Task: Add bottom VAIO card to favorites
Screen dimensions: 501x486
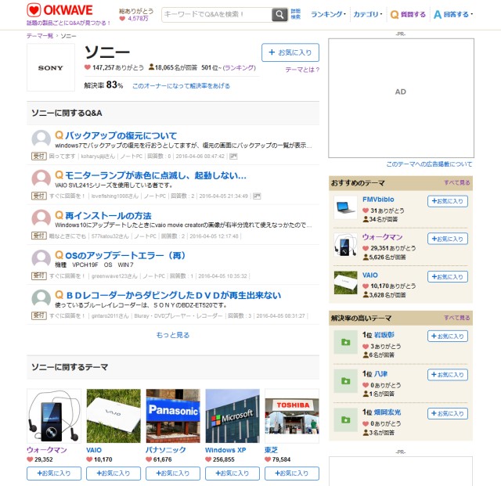Action: (114, 473)
